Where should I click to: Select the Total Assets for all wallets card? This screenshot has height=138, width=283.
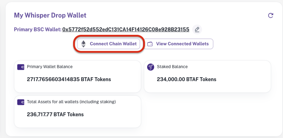tap(77, 112)
